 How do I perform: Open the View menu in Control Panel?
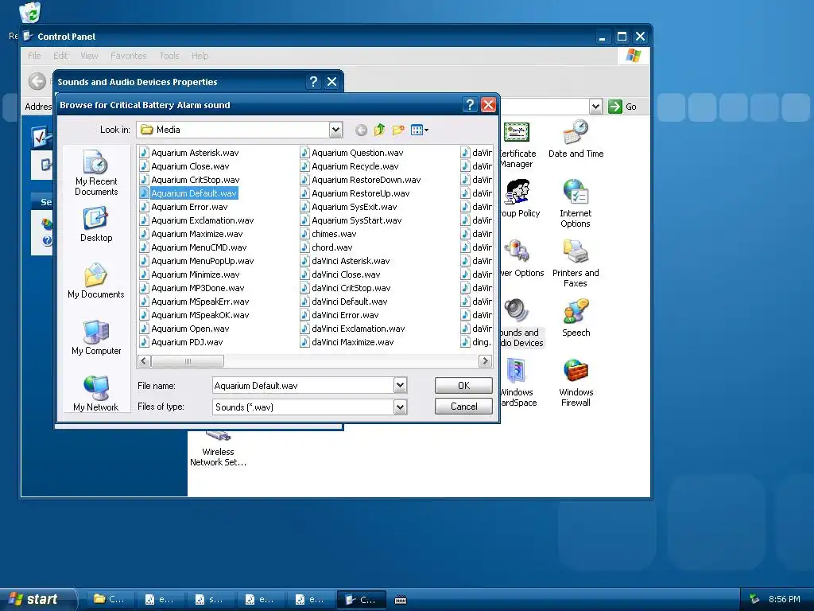click(89, 56)
